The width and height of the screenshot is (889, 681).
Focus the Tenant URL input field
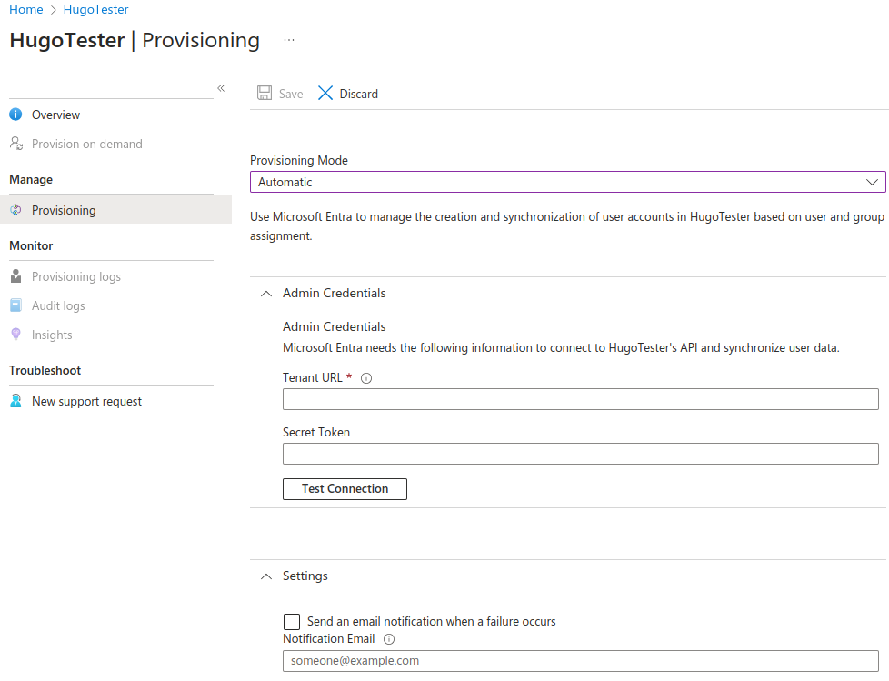coord(581,399)
